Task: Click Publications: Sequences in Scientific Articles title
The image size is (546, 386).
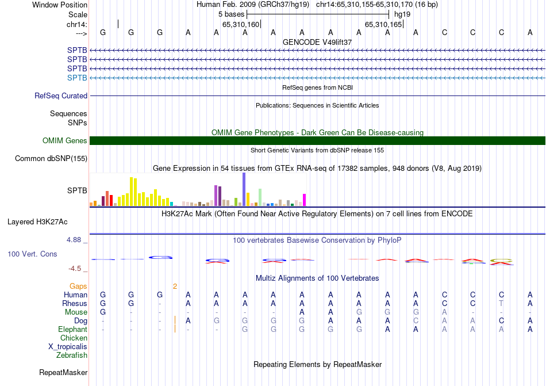Action: point(317,105)
